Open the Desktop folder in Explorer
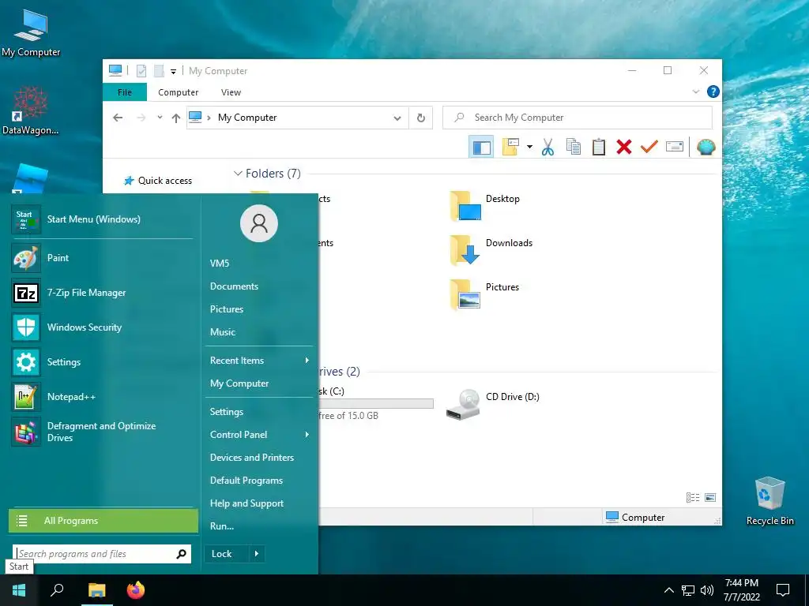This screenshot has height=606, width=809. pyautogui.click(x=485, y=206)
